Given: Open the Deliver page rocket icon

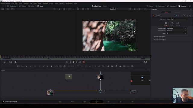Looking at the screenshot, I should pyautogui.click(x=133, y=101).
